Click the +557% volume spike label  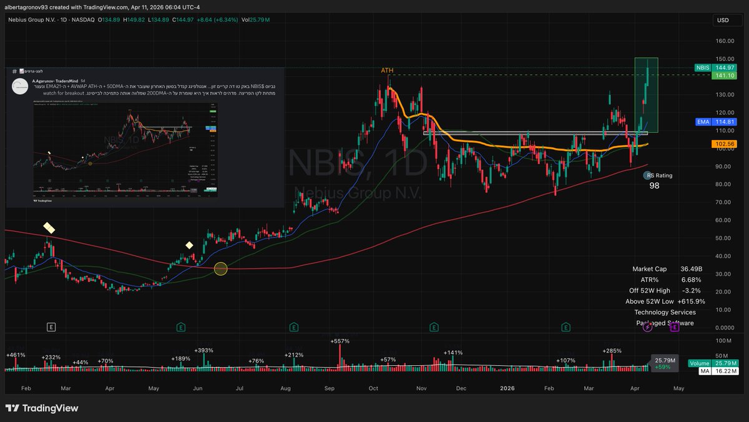(x=341, y=341)
